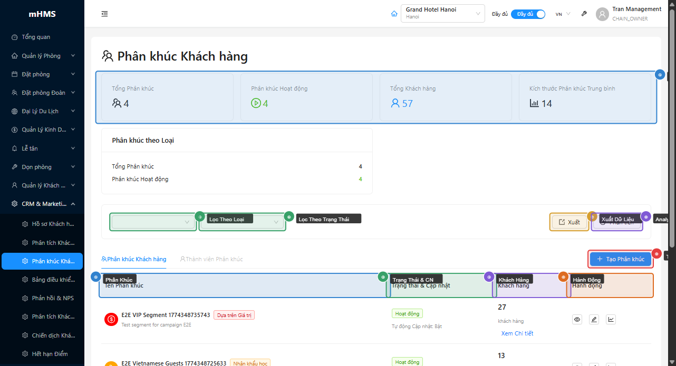The width and height of the screenshot is (676, 366).
Task: Click the play icon in Phân khúc Hoạt động card
Action: (256, 103)
